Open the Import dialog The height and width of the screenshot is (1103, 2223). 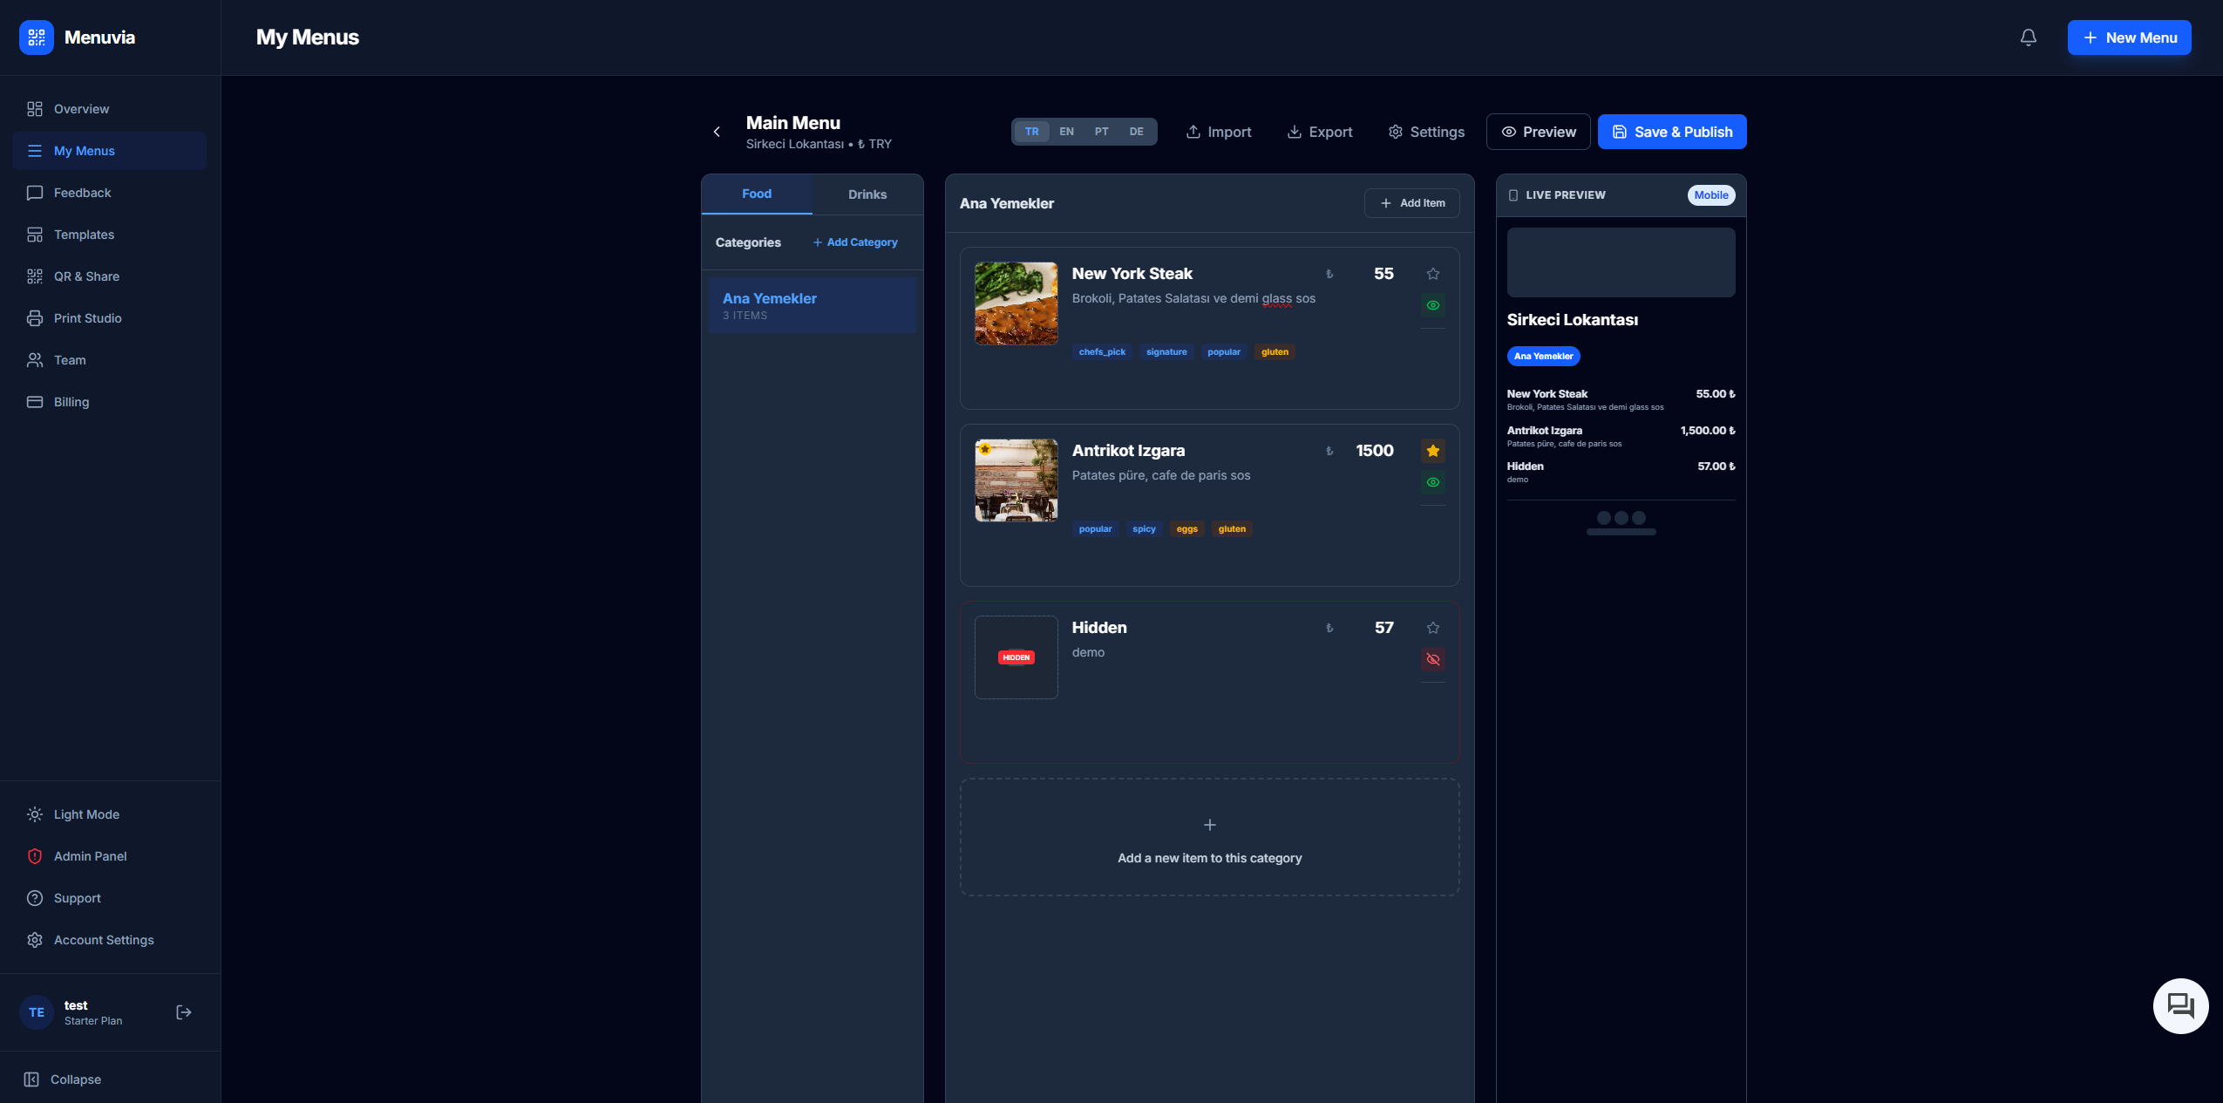pyautogui.click(x=1218, y=132)
